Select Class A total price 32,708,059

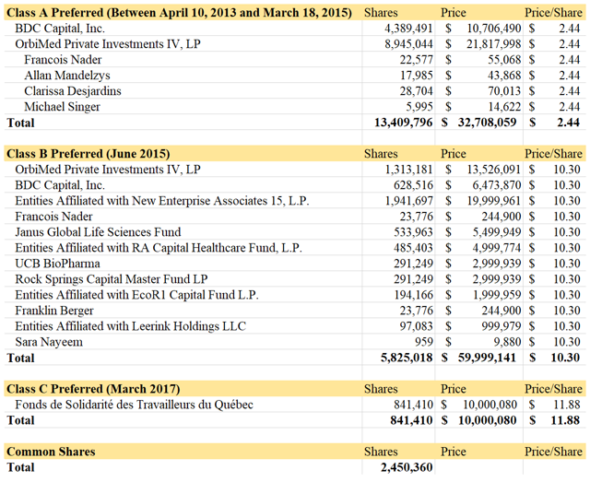click(487, 123)
